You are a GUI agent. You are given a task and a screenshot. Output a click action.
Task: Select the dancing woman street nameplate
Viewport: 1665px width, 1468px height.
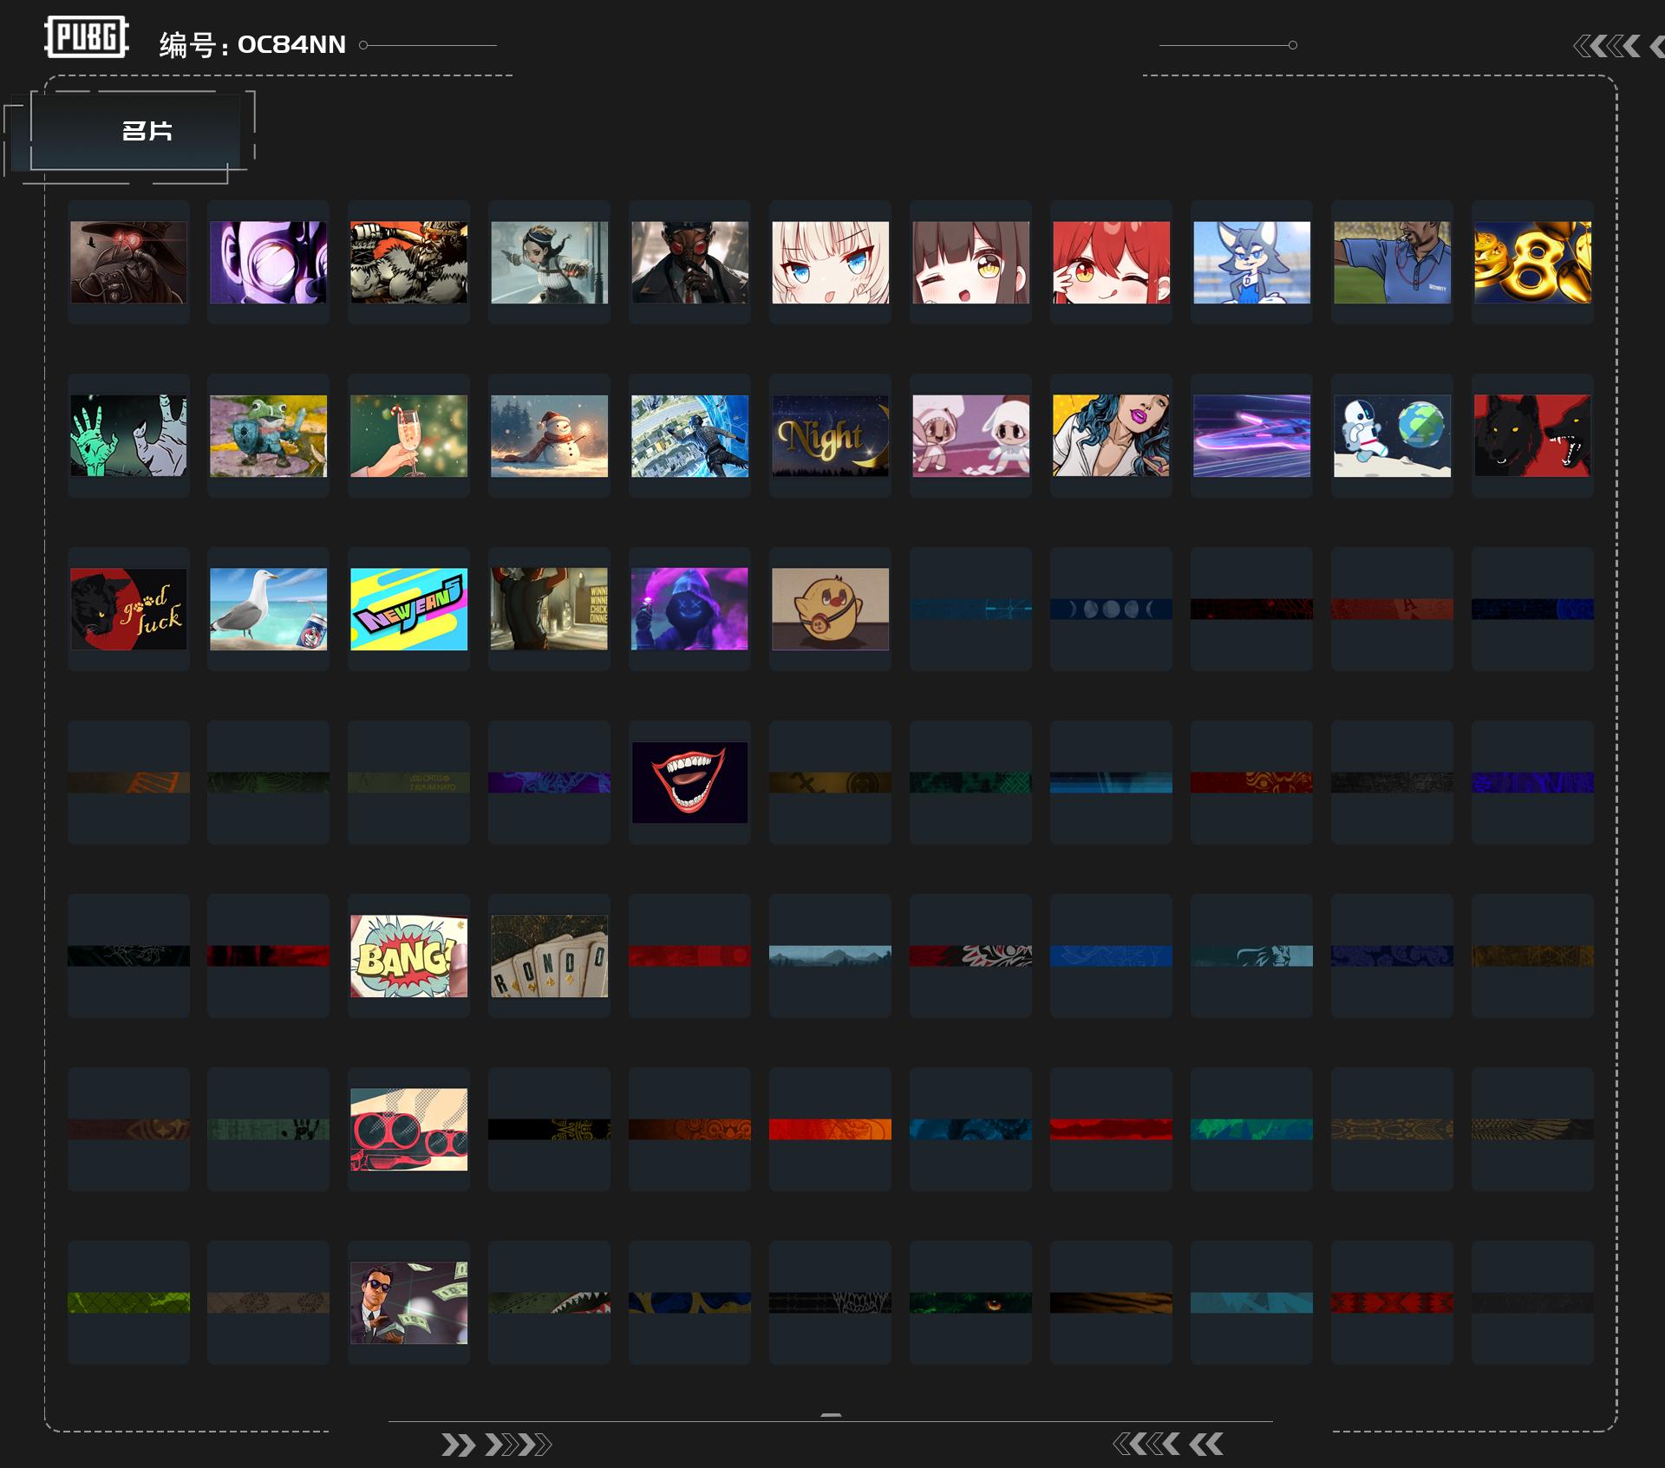tap(550, 262)
